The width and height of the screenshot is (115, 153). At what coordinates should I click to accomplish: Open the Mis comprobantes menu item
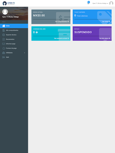(14, 30)
